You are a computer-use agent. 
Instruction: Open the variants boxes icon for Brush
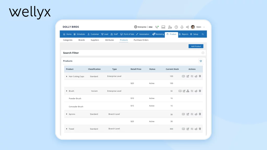click(x=188, y=91)
